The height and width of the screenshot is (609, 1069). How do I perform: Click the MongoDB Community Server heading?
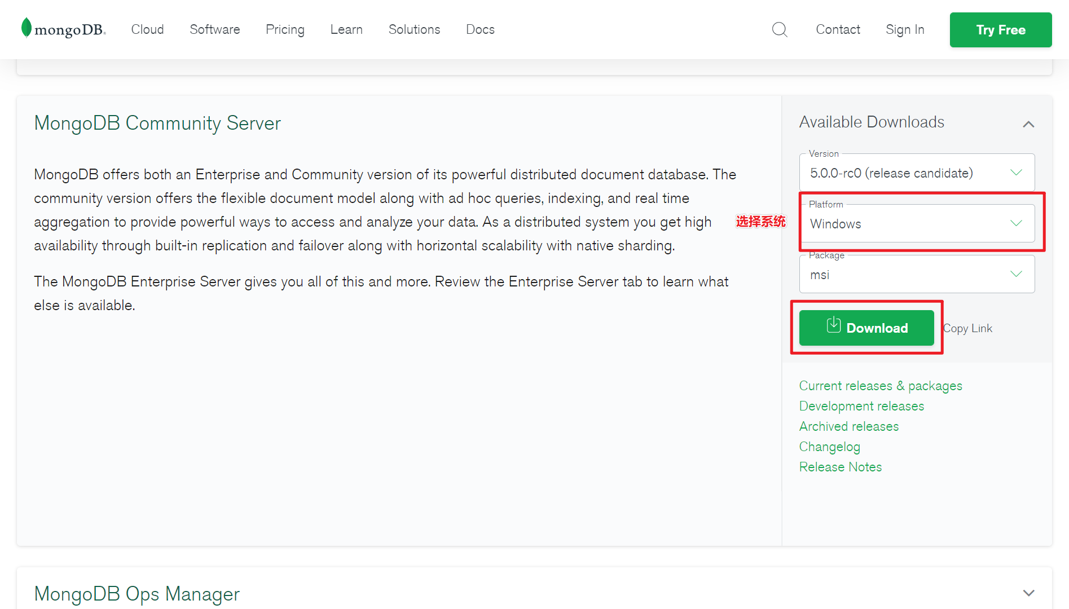157,123
